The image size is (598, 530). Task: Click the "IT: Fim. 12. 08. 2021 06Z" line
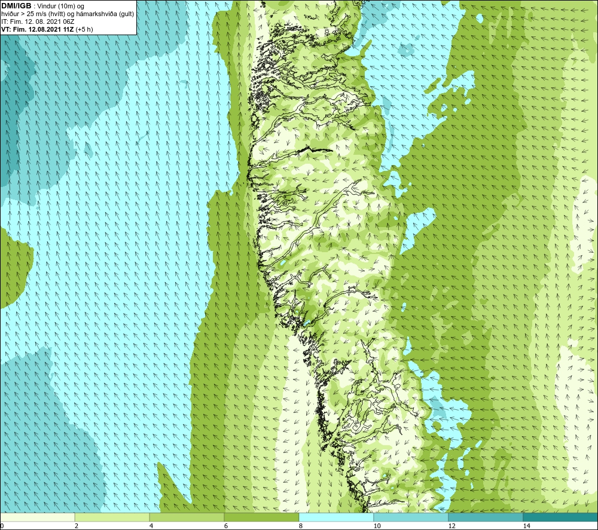[x=38, y=22]
